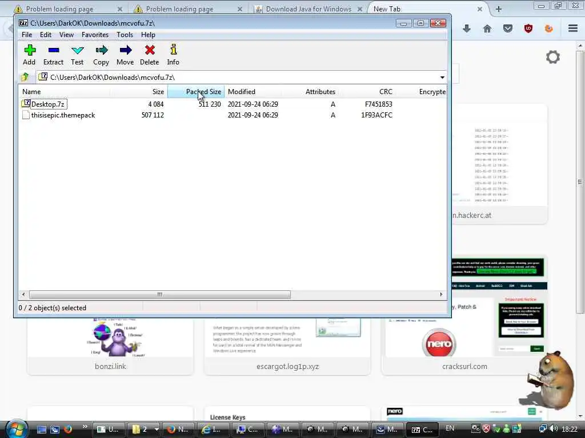The image size is (585, 438).
Task: Open the escargot.log1p.xyz top site tile
Action: pos(287,346)
